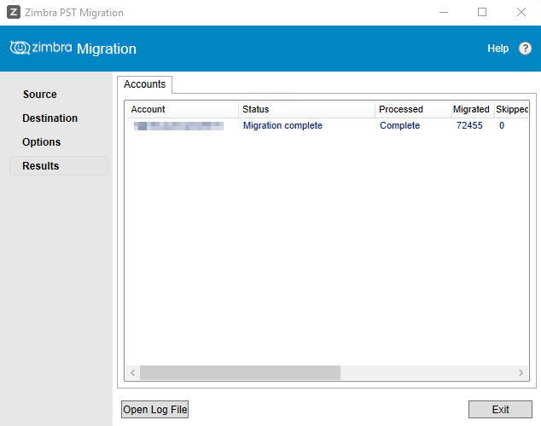Click the Skipped column header
Viewport: 541px width, 426px height.
point(511,109)
